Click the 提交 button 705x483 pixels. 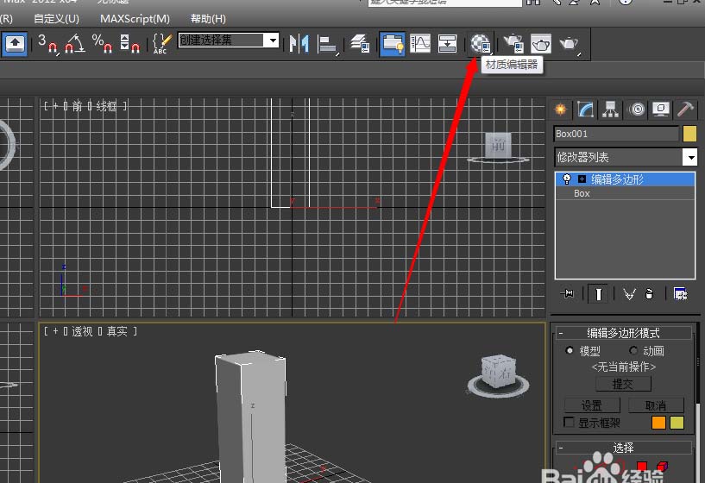coord(623,384)
